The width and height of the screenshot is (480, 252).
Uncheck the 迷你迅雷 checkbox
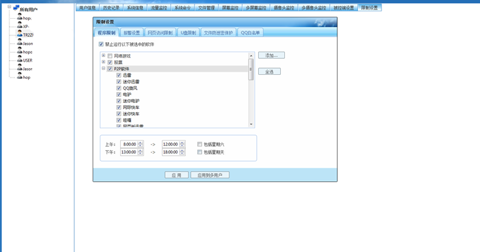pyautogui.click(x=119, y=82)
